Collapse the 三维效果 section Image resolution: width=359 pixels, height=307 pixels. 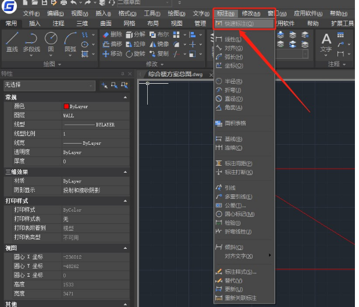(125, 172)
